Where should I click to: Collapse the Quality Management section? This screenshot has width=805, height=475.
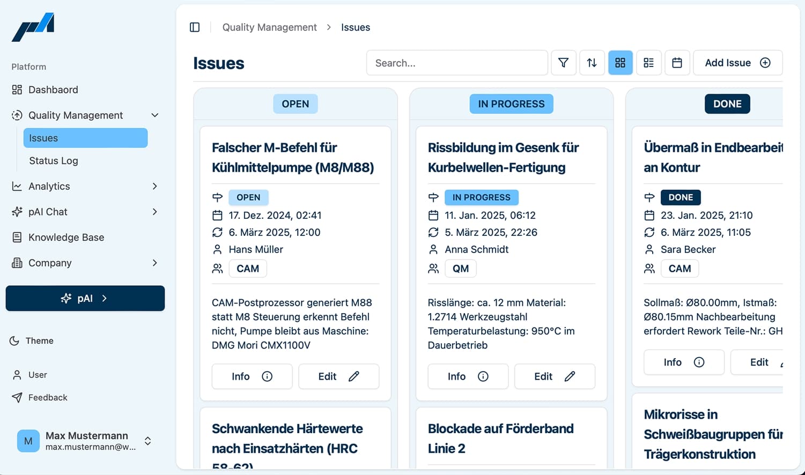pos(154,115)
